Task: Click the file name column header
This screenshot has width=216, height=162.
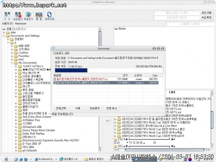Action: 80,76
